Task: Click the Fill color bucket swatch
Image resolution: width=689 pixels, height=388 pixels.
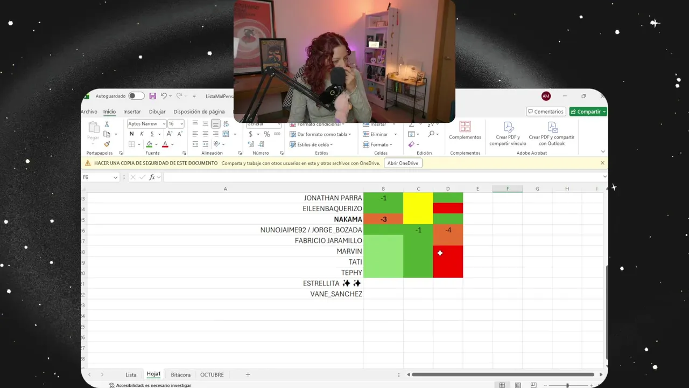Action: pyautogui.click(x=149, y=144)
